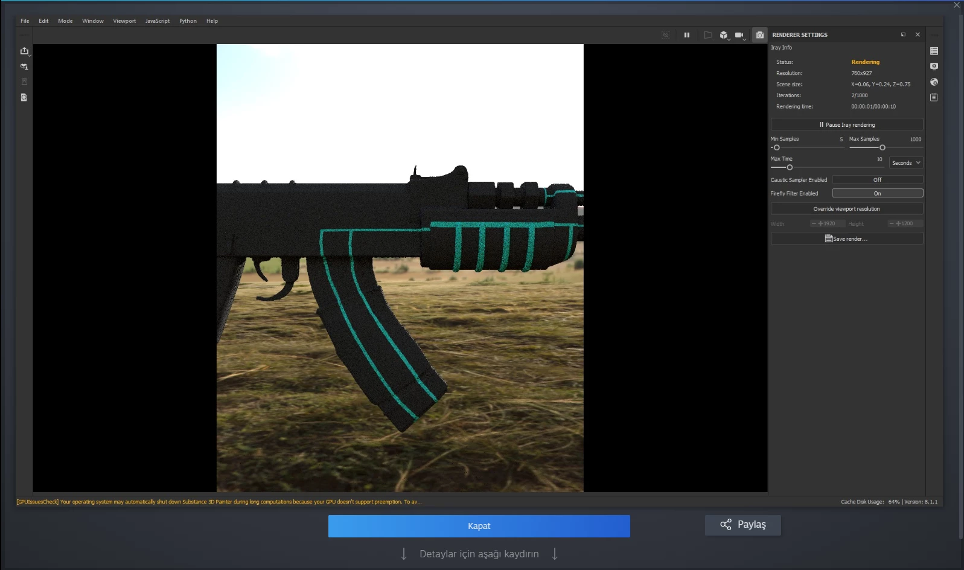
Task: Click the Cache Disk Usage 64% status
Action: point(870,502)
